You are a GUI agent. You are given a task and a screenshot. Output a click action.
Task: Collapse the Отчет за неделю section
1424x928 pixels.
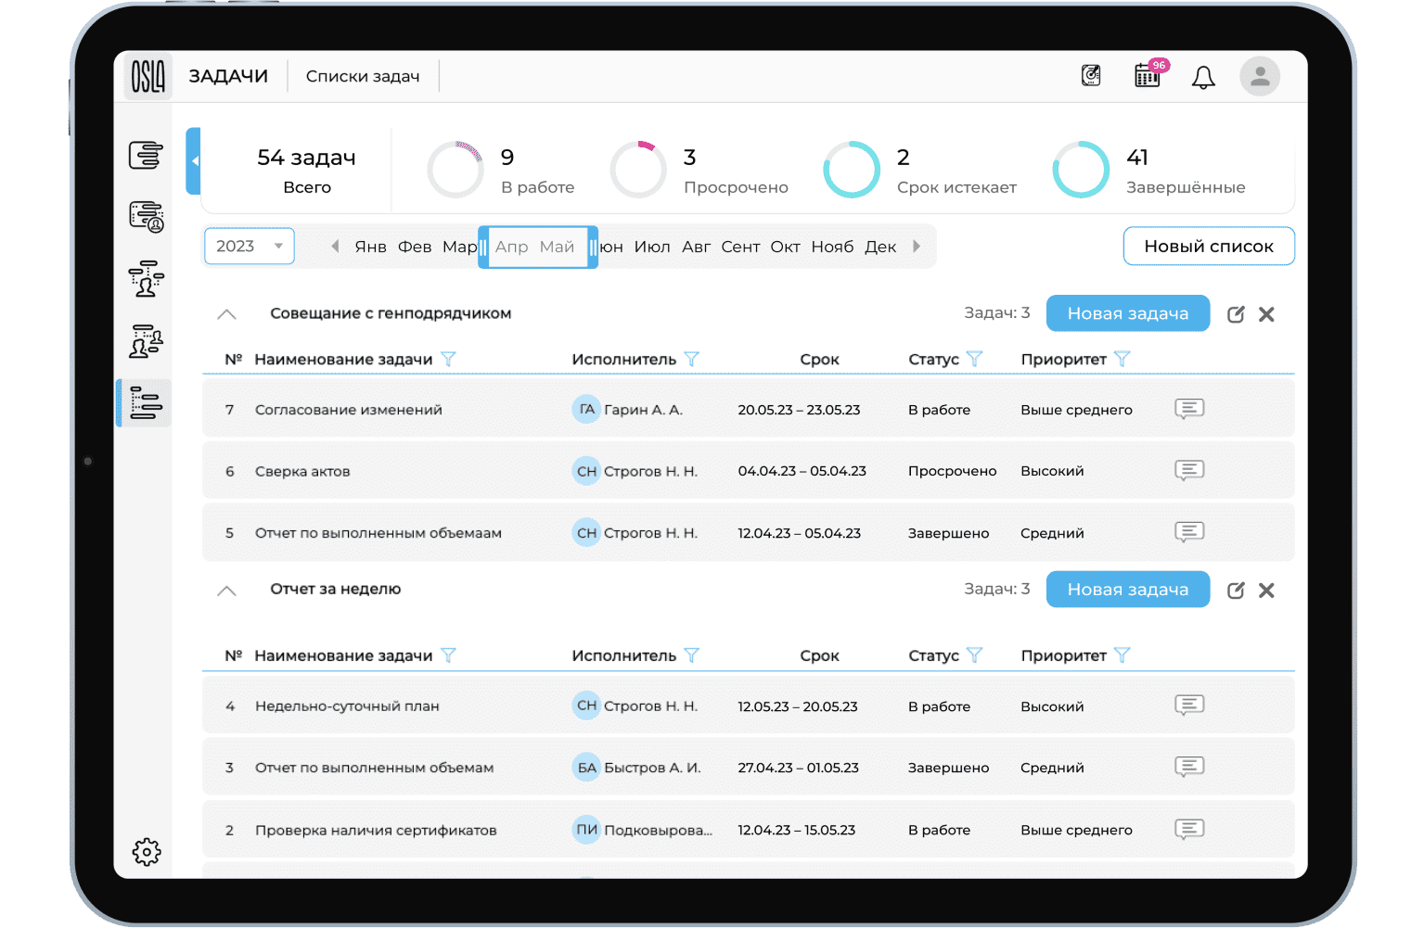pyautogui.click(x=226, y=591)
